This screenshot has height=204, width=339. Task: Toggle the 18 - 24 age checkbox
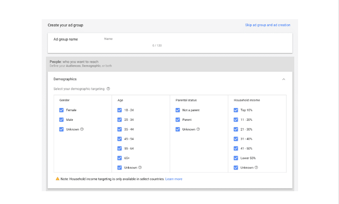point(120,110)
